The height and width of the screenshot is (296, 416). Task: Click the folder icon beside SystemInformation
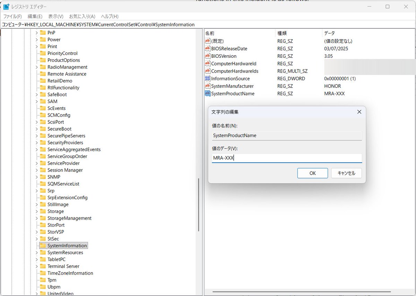coord(43,246)
